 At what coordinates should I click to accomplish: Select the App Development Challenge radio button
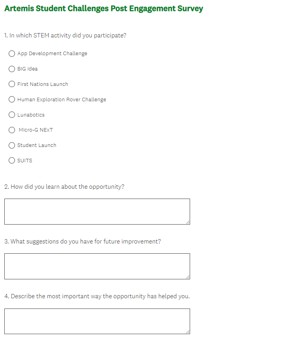pos(12,54)
